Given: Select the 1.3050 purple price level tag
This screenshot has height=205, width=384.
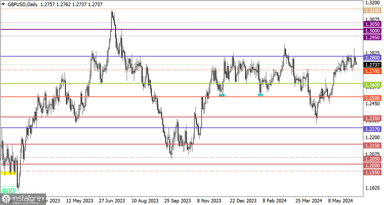Looking at the screenshot, I should tap(372, 24).
